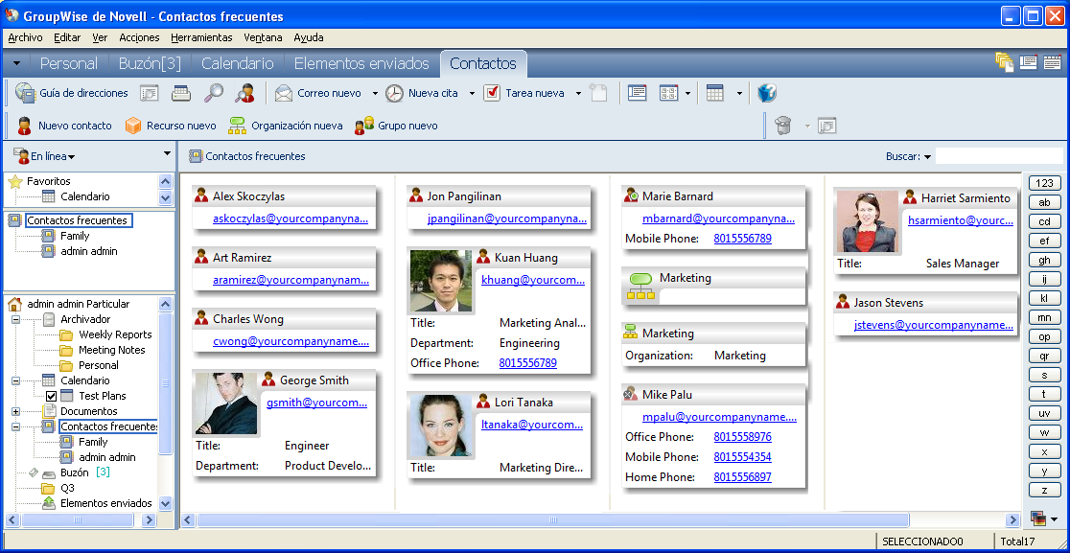Click the magnifying glass search icon
1070x553 pixels.
tap(214, 93)
